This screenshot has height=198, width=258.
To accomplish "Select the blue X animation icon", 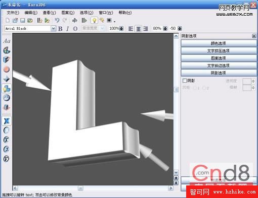I will 7,121.
